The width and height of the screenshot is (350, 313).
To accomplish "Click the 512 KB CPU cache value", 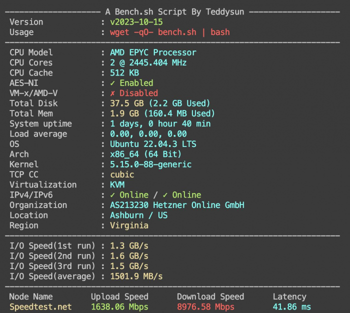I will (124, 73).
